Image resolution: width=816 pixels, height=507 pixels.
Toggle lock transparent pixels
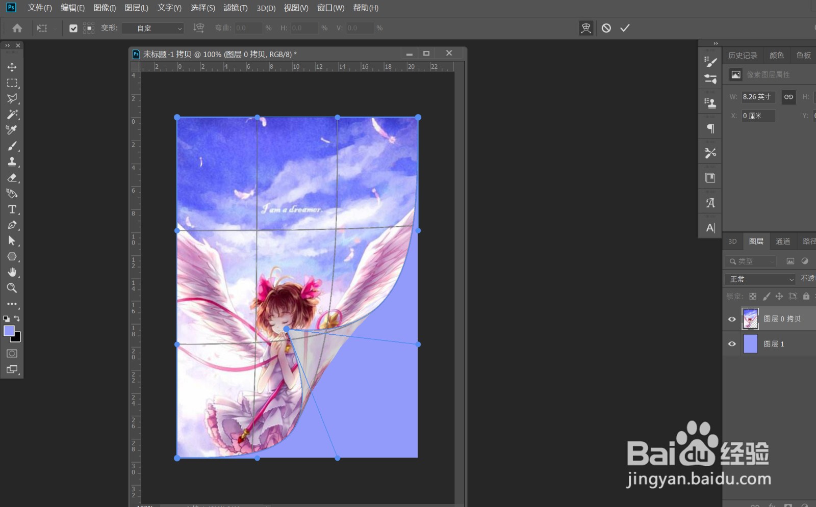tap(753, 296)
